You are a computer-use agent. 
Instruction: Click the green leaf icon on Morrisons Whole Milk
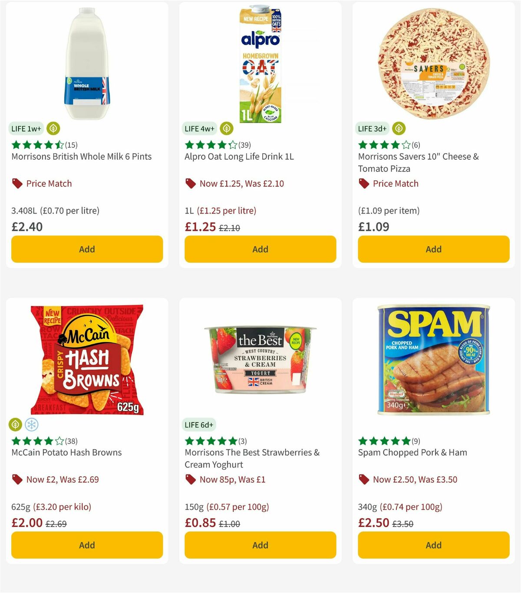click(x=53, y=128)
